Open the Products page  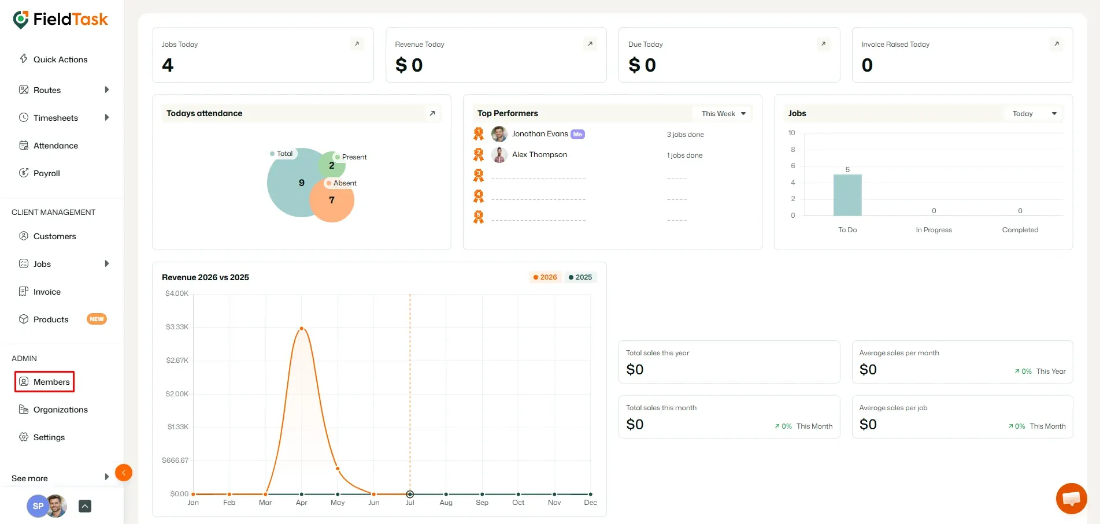(x=51, y=319)
